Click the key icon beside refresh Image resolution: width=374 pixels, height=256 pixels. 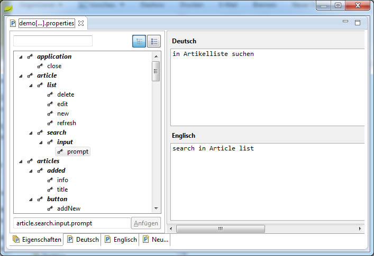point(50,123)
